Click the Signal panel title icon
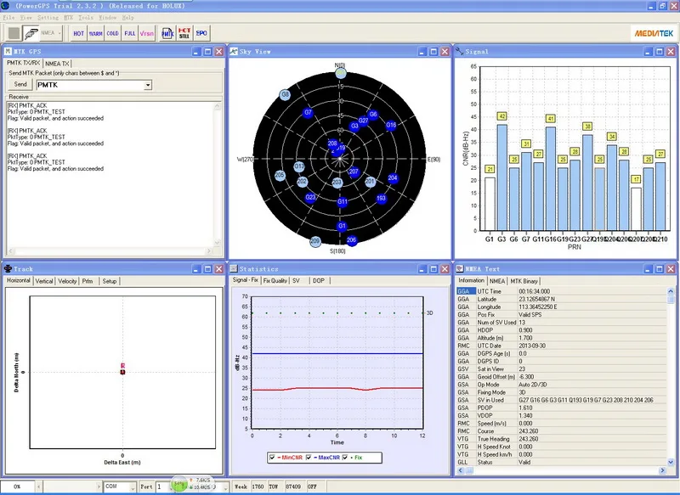The width and height of the screenshot is (680, 495). coord(459,51)
